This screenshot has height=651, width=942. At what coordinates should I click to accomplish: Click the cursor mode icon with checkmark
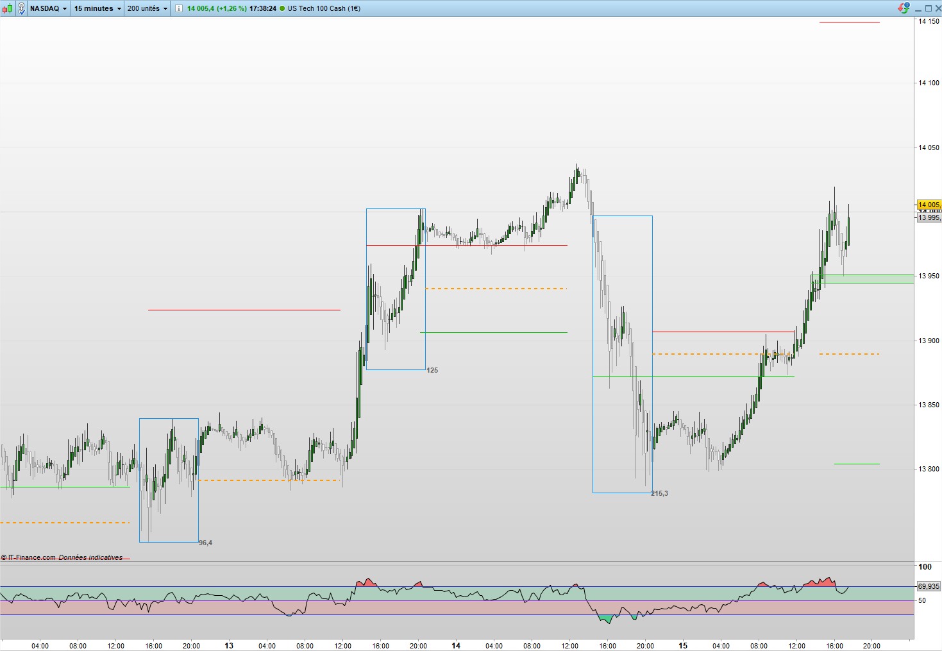click(21, 8)
